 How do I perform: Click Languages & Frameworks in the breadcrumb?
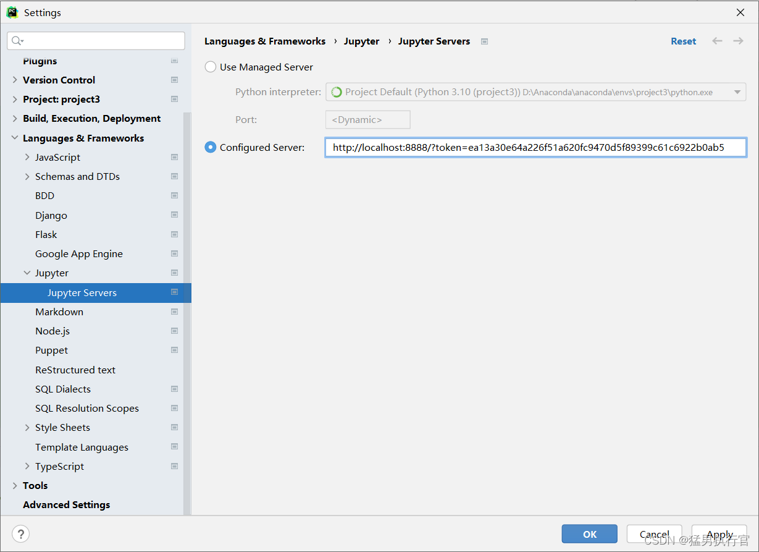point(265,41)
